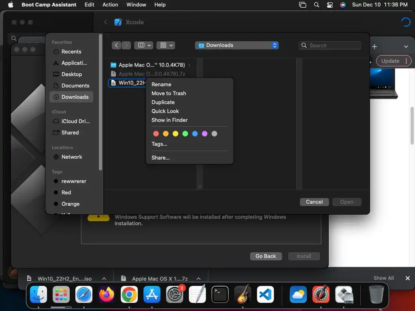
Task: Open the Action menu
Action: tap(110, 4)
